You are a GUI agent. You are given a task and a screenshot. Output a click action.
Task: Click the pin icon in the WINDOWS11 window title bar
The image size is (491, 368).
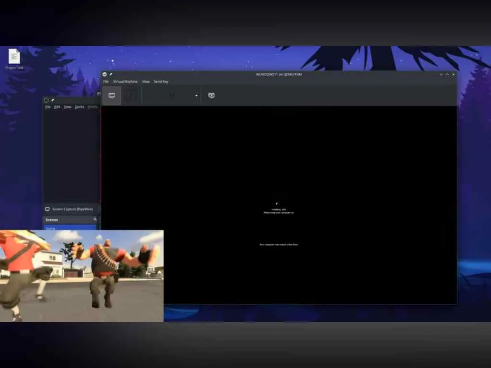(x=111, y=74)
